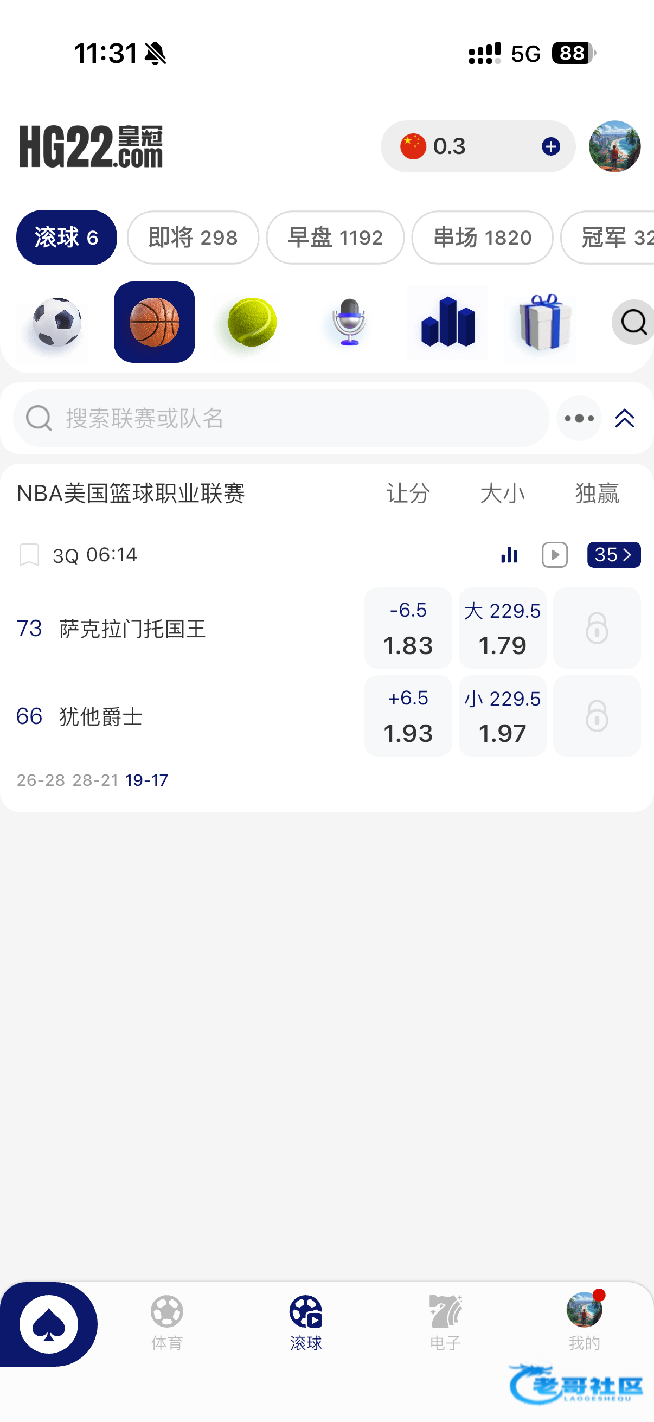Tap the magnifier icon beside sport icons
The width and height of the screenshot is (654, 1422).
coord(633,322)
